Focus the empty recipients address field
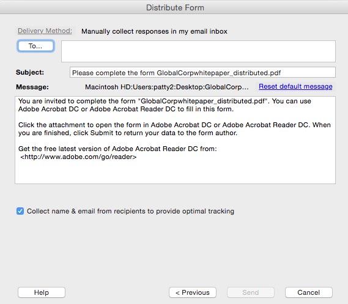This screenshot has height=304, width=348. (x=198, y=51)
